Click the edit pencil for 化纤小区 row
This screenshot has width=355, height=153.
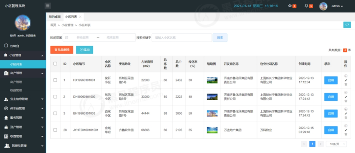pyautogui.click(x=346, y=80)
